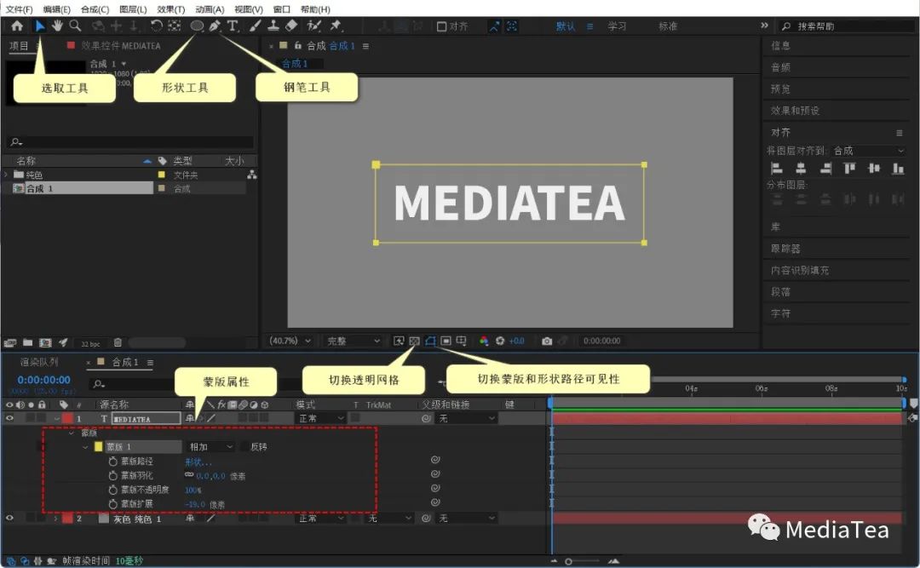Viewport: 920px width, 568px height.
Task: Switch to 标准 workspace
Action: 668,26
